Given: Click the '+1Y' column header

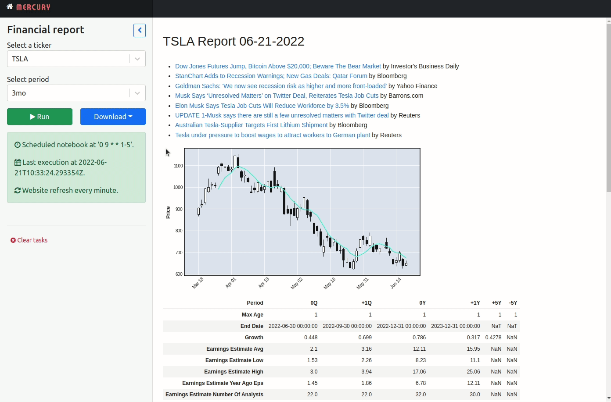Looking at the screenshot, I should [475, 303].
